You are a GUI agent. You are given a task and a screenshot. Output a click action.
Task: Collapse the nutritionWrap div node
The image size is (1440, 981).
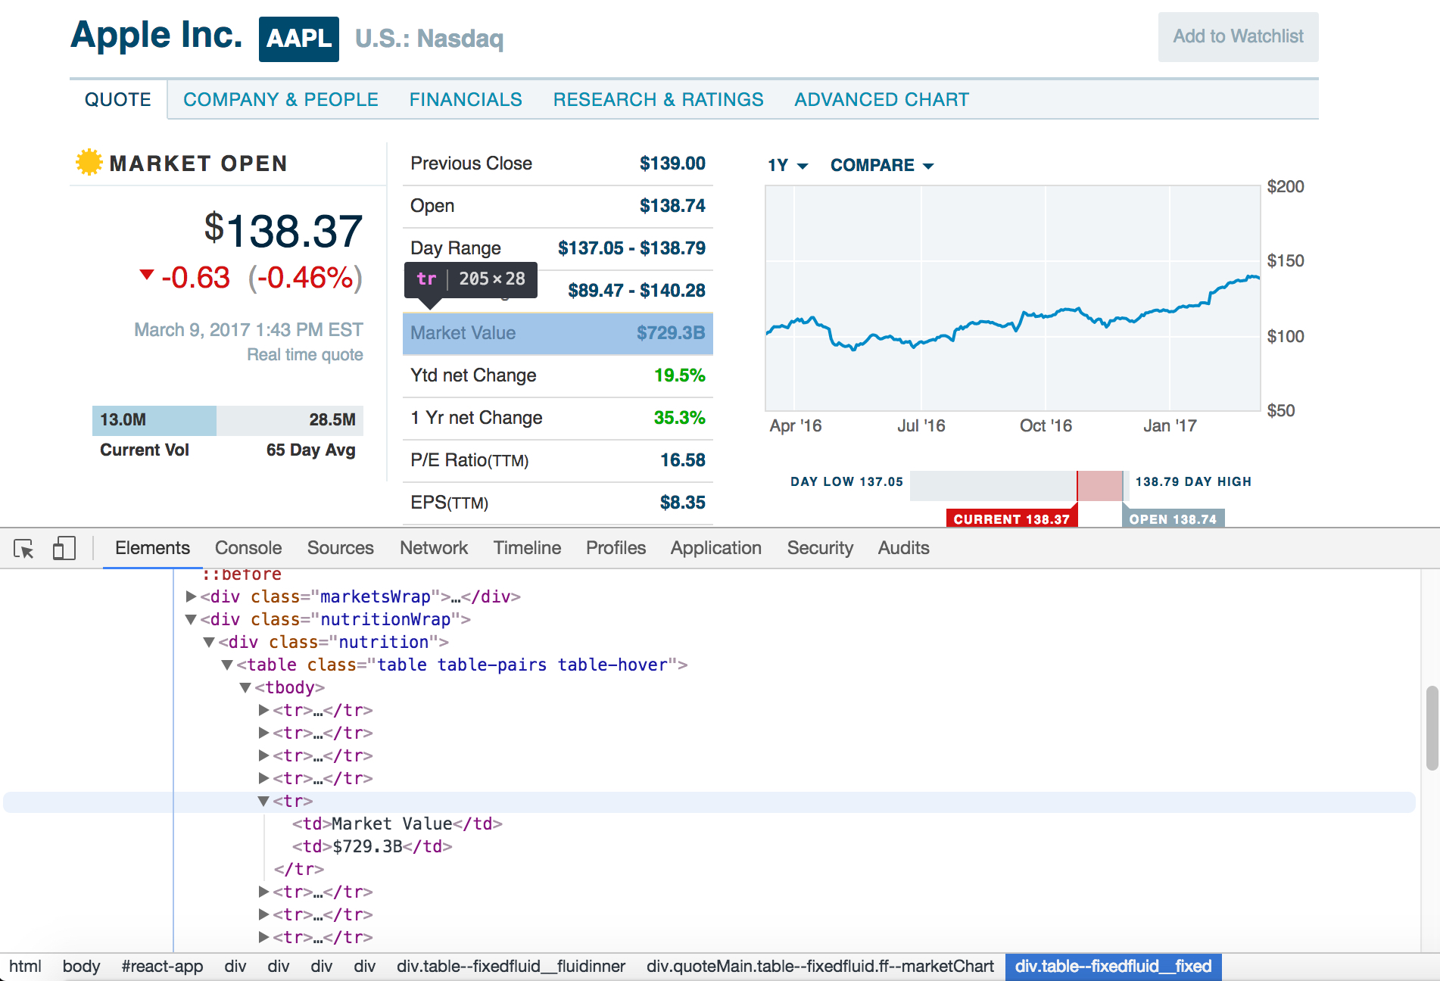(x=192, y=619)
